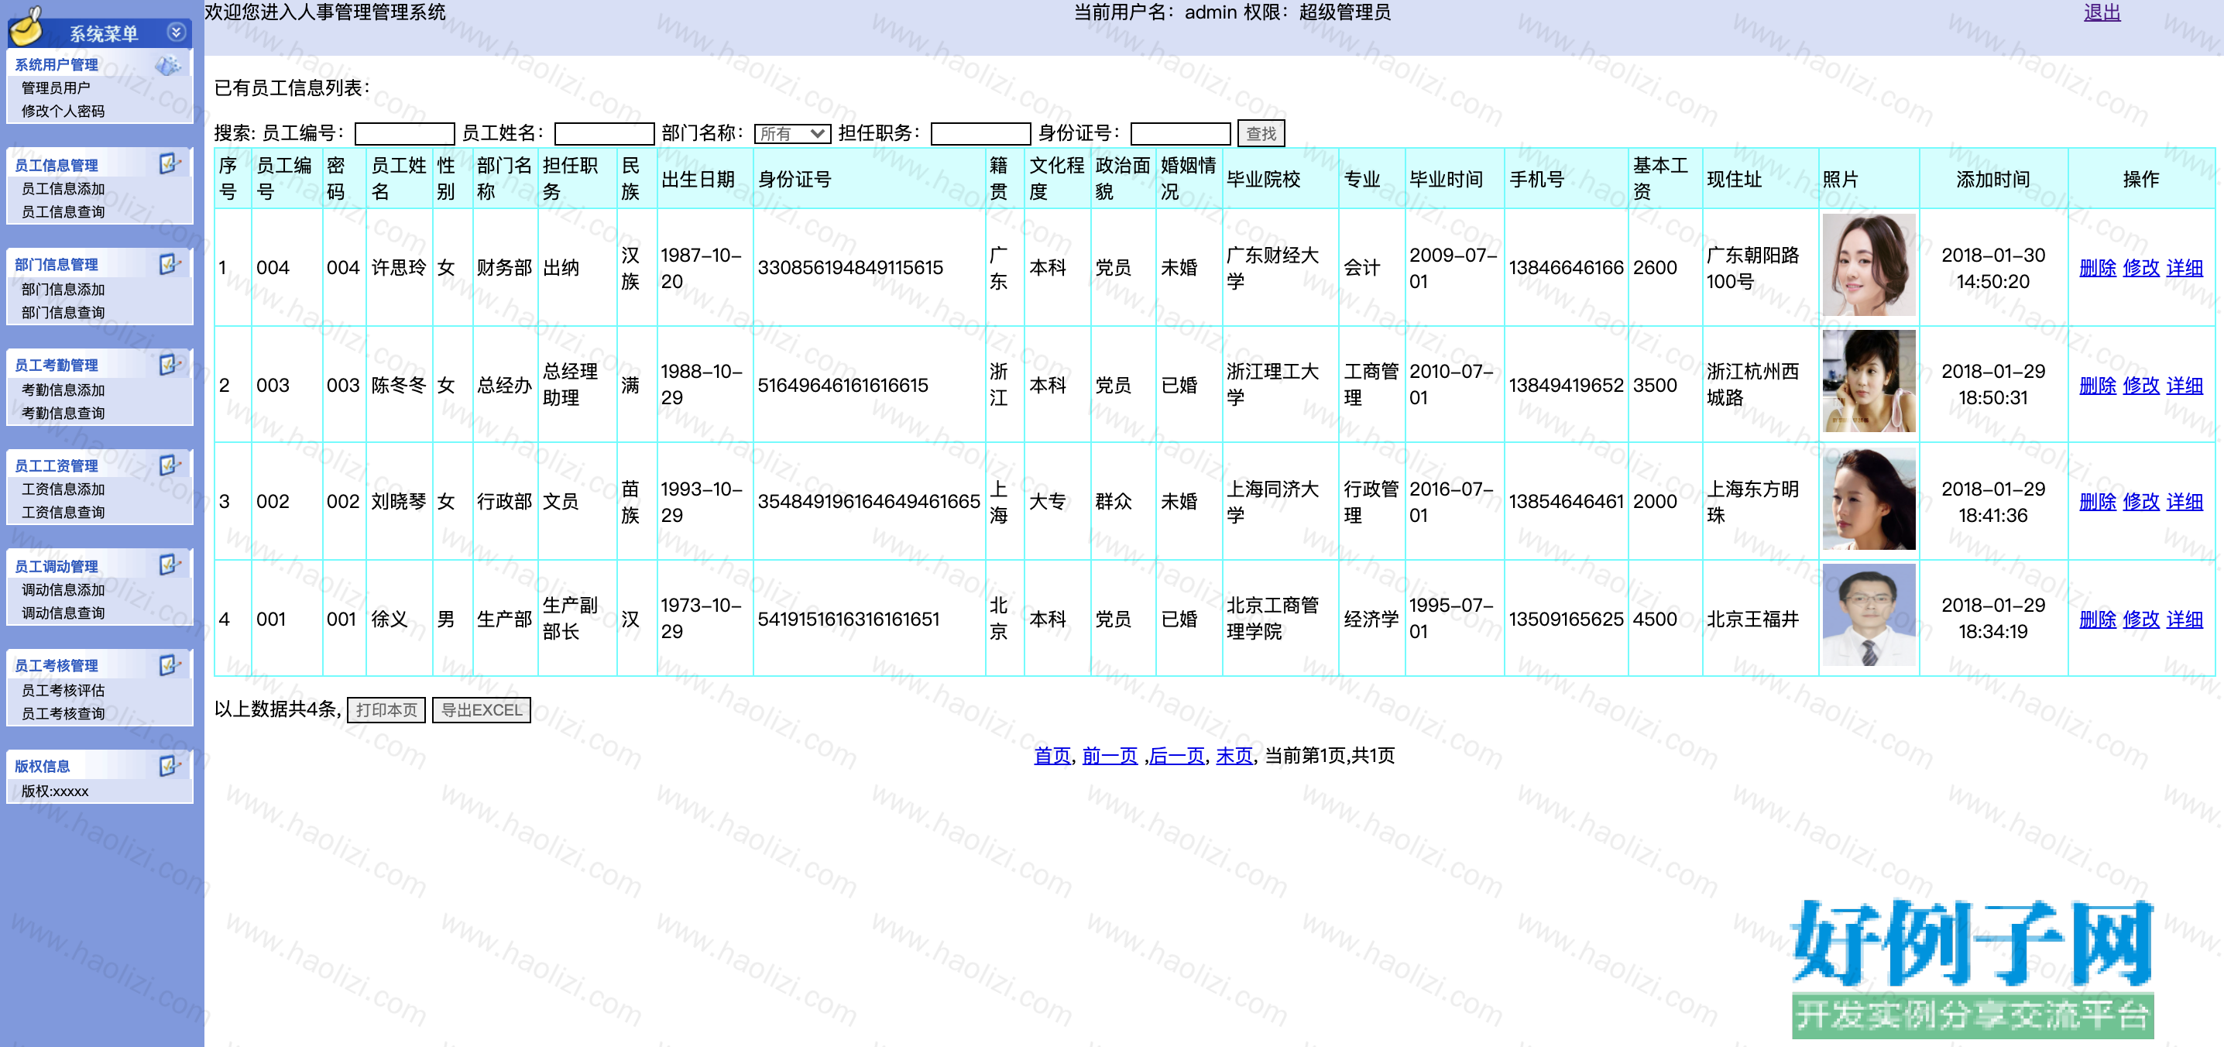2224x1047 pixels.
Task: Click the 员工考核管理 section icon
Action: pos(170,665)
